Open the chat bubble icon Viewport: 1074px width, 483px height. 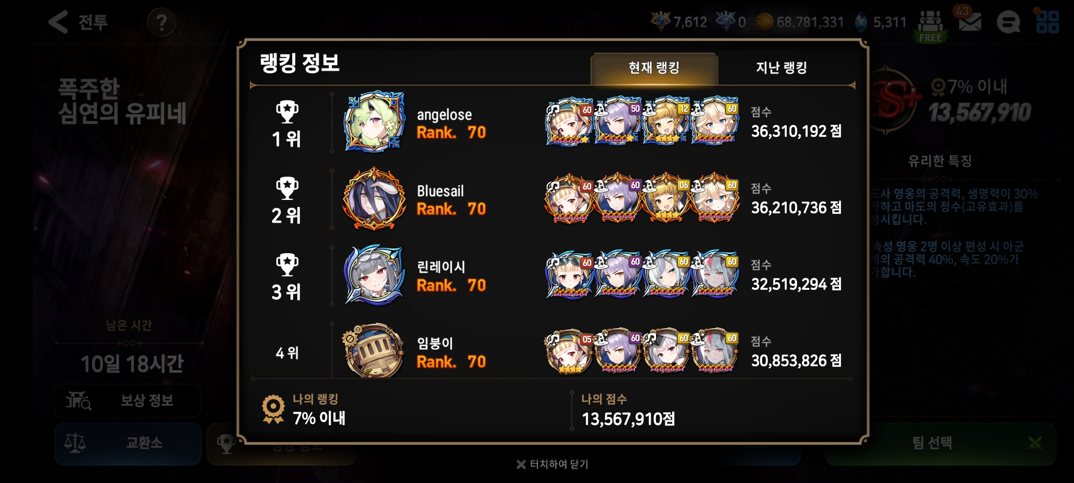click(x=1009, y=22)
